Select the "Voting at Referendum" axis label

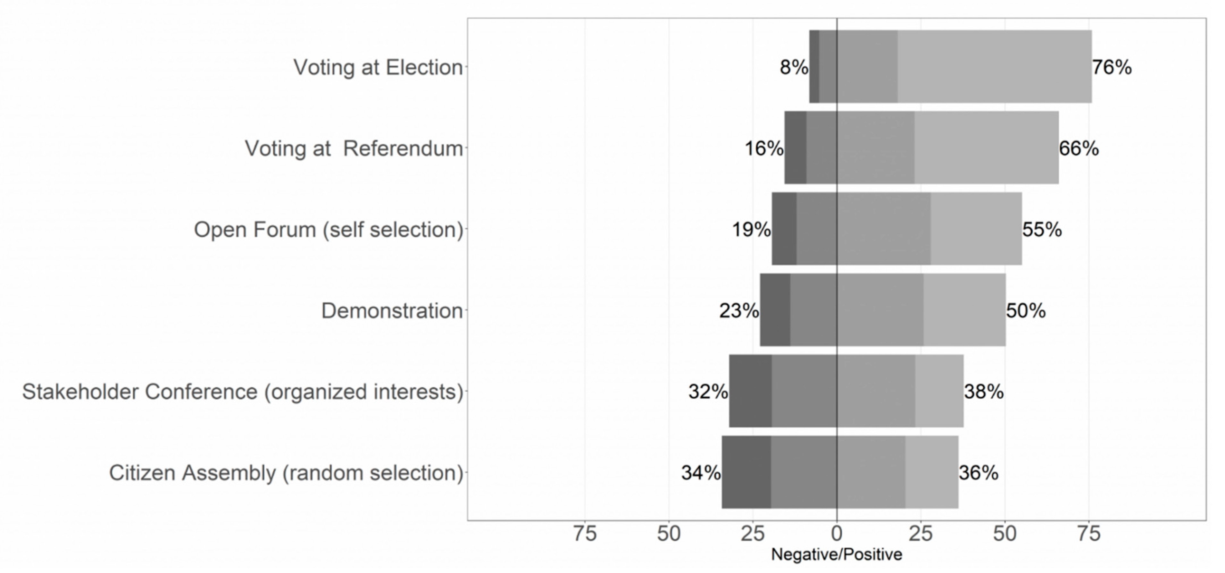(x=354, y=149)
